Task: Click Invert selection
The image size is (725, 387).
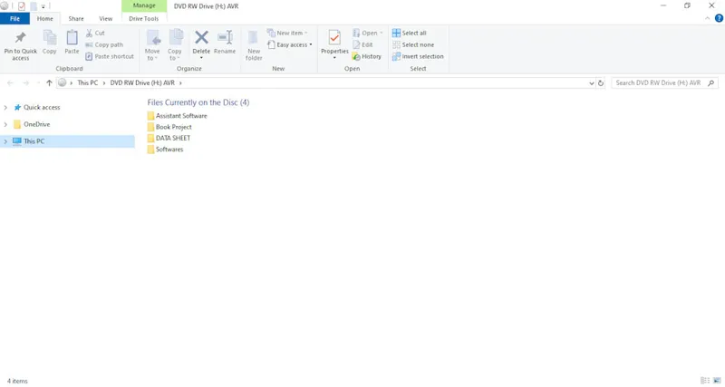Action: [x=418, y=56]
